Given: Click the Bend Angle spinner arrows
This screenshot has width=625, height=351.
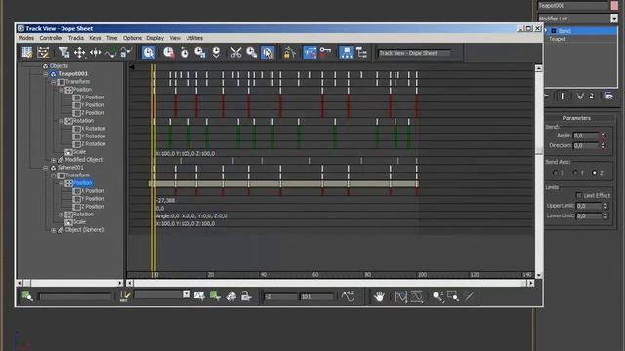Looking at the screenshot, I should (604, 136).
